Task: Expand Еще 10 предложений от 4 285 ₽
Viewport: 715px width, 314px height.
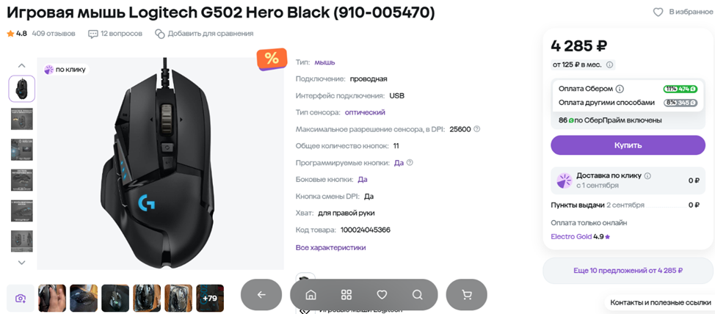Action: (628, 271)
